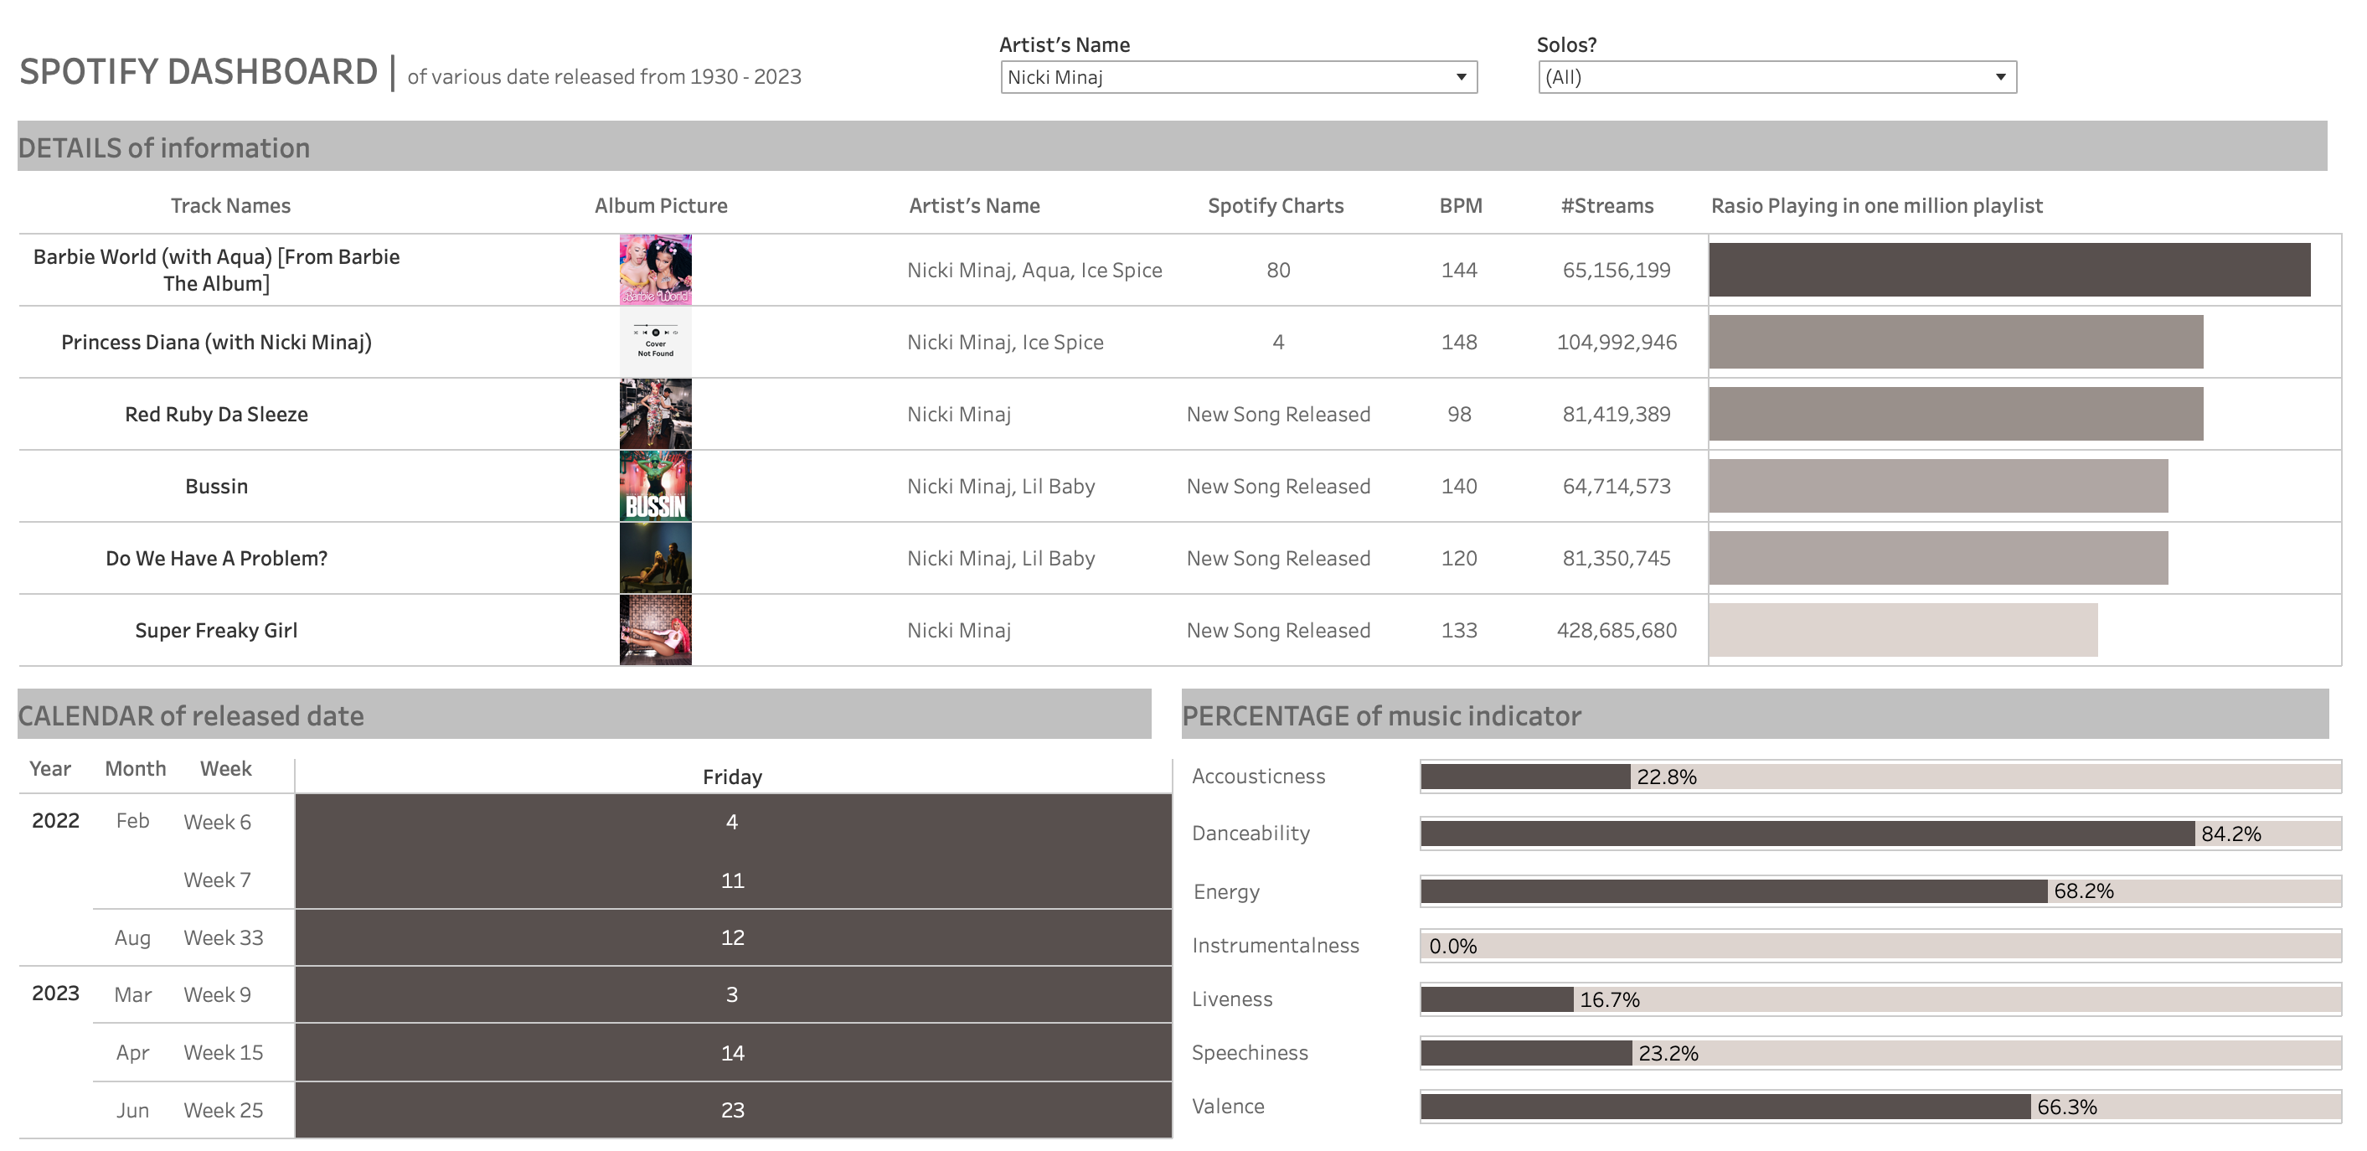
Task: Click the Artist's Name column header in table
Action: (x=974, y=206)
